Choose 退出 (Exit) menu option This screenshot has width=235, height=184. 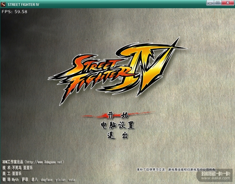tap(117, 135)
